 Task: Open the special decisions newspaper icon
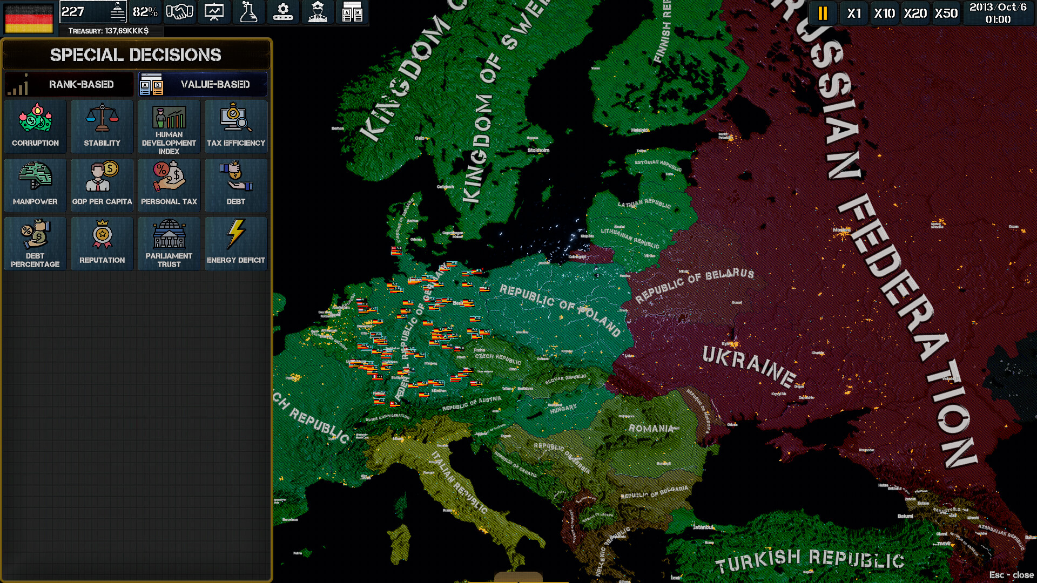pos(352,12)
